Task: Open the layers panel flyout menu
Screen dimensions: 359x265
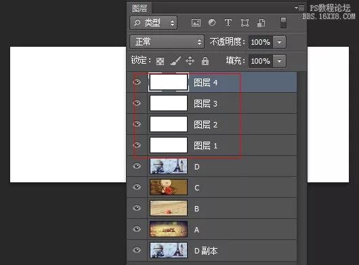Action: coord(299,7)
